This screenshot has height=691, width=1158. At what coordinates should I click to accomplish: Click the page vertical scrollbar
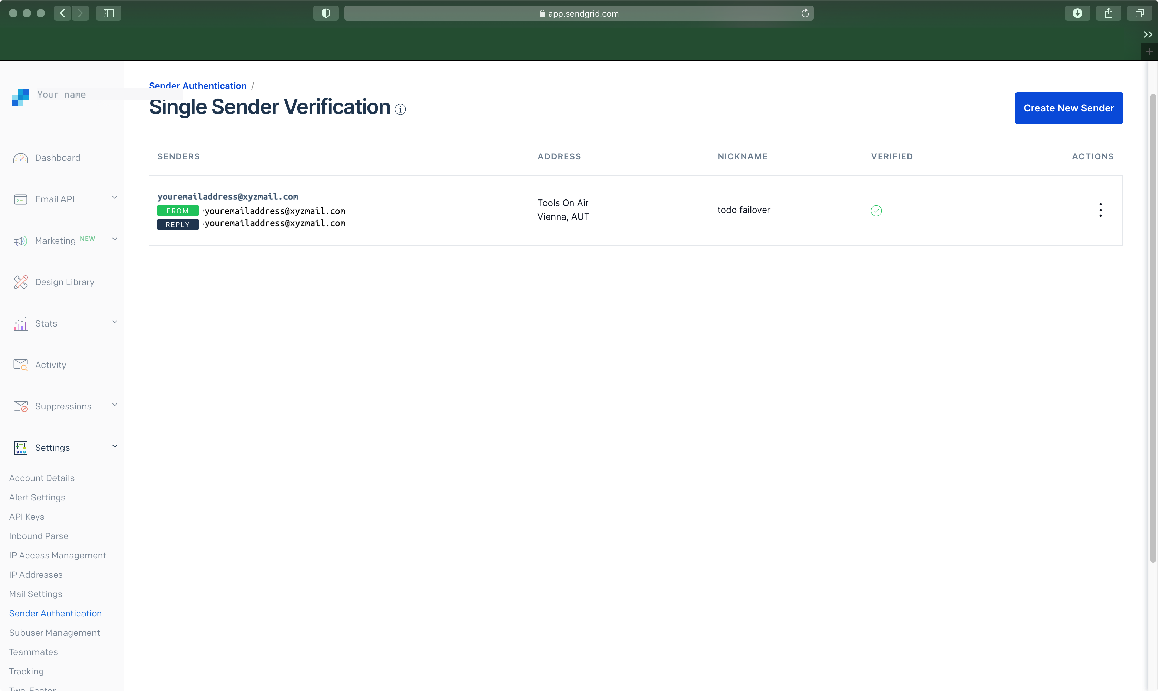tap(1153, 328)
